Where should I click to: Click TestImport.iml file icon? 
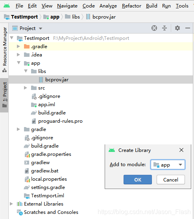[x=27, y=196]
